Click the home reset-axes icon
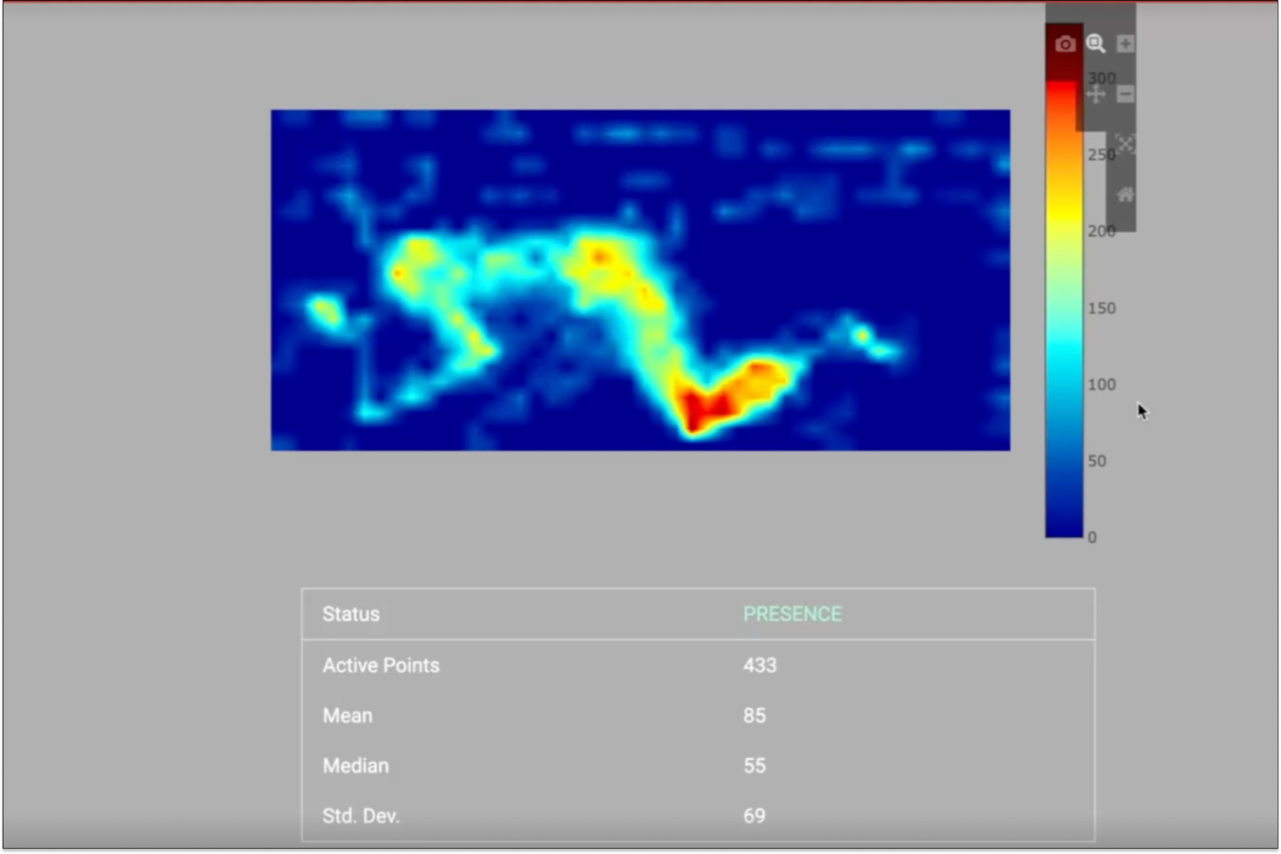1281x854 pixels. (x=1125, y=194)
